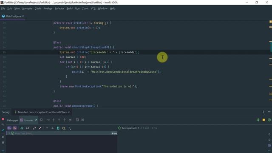Click the console scroll-down arrow icon
This screenshot has height=153, width=272.
pyautogui.click(x=269, y=140)
